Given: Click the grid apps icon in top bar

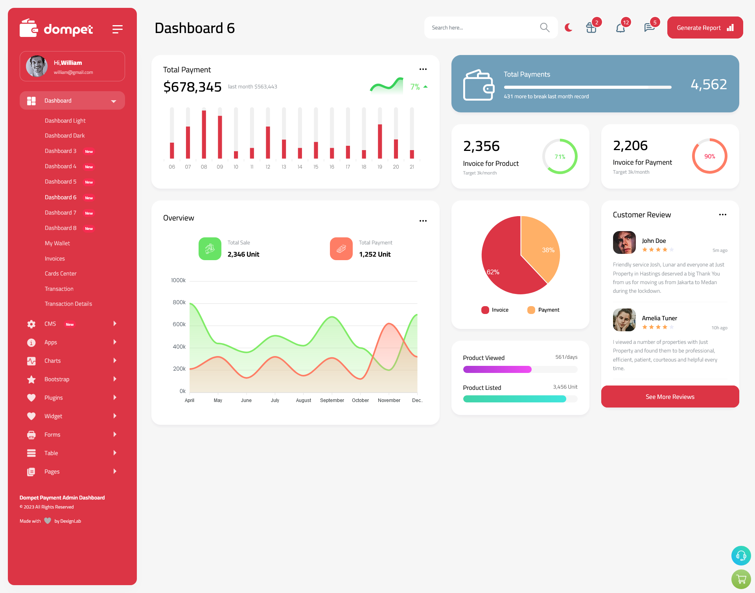Looking at the screenshot, I should pos(591,28).
